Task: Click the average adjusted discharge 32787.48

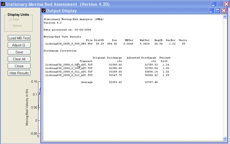Action: point(151,82)
